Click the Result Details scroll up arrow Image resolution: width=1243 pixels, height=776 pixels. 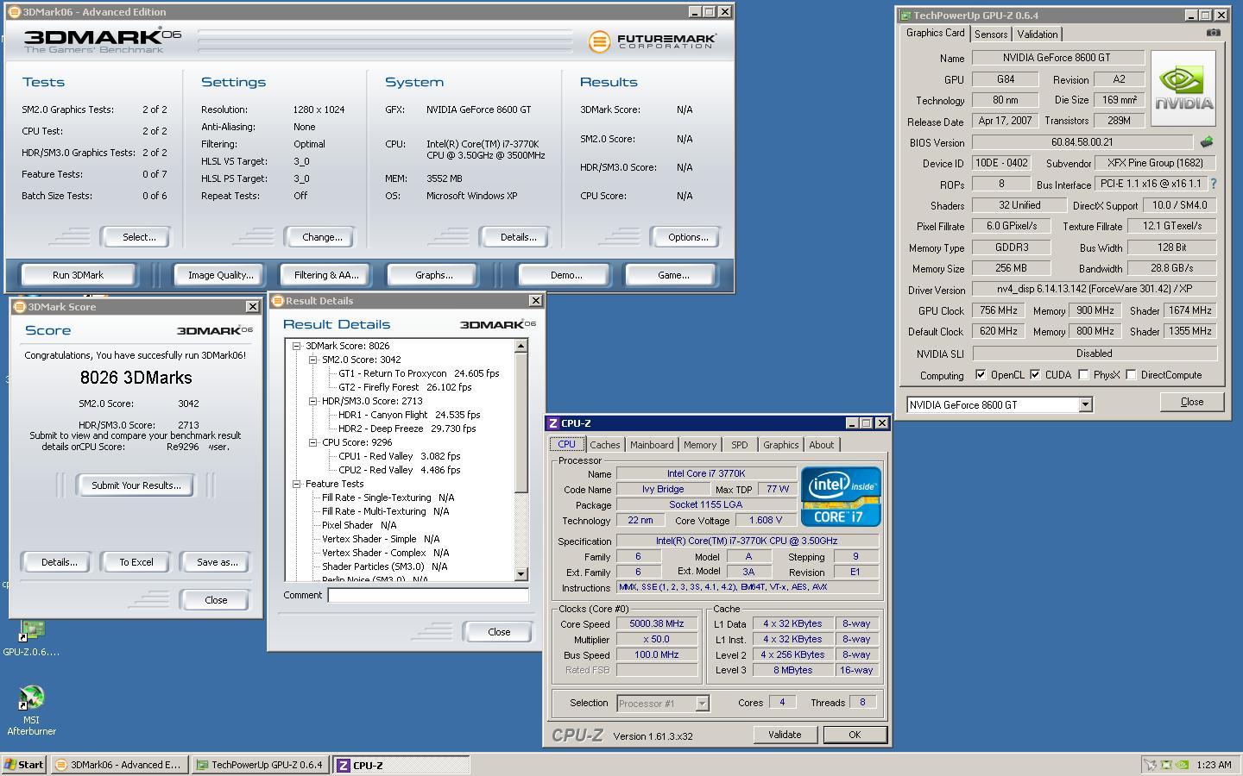click(521, 346)
